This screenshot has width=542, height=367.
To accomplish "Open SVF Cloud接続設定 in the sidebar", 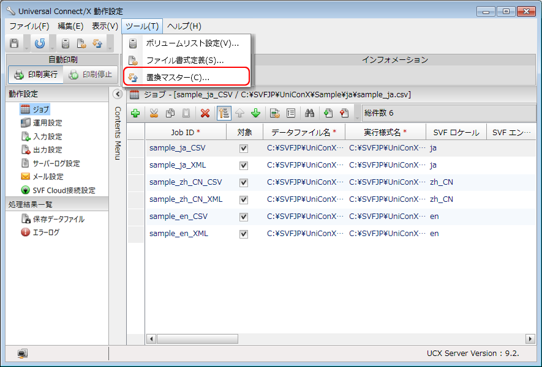I will pyautogui.click(x=58, y=190).
